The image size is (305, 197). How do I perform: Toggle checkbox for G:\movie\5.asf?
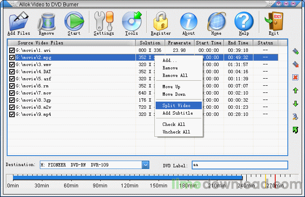[12, 79]
